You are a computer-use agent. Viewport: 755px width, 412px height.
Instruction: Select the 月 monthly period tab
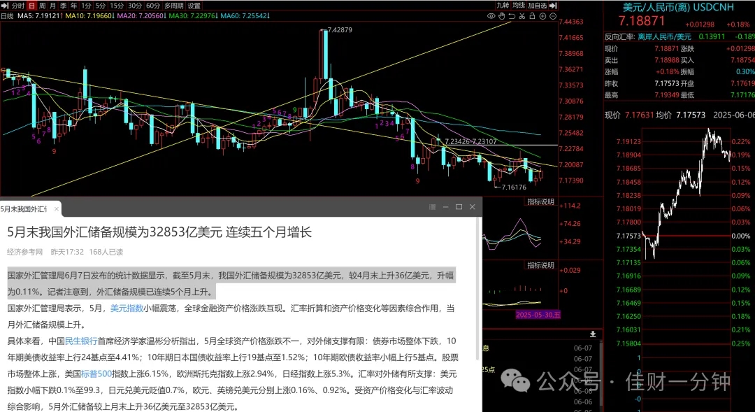pos(52,6)
